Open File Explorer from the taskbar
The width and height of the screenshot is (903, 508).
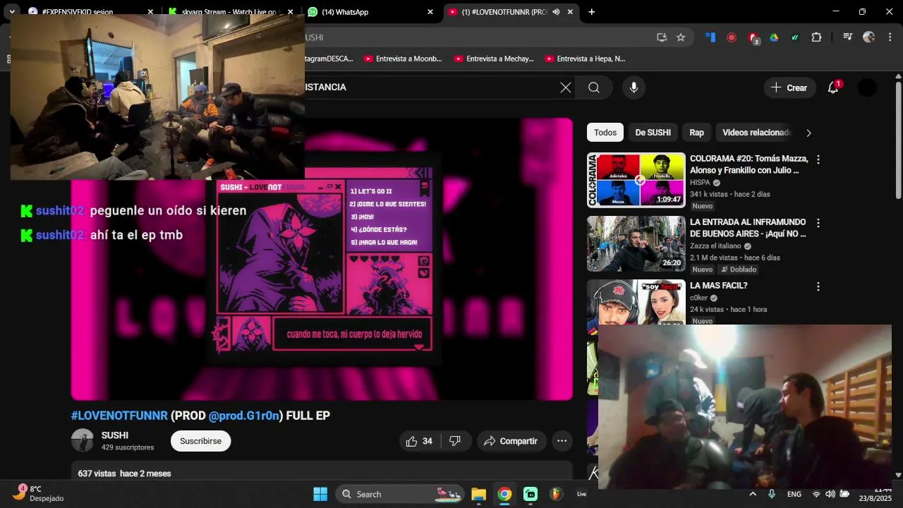pyautogui.click(x=478, y=494)
